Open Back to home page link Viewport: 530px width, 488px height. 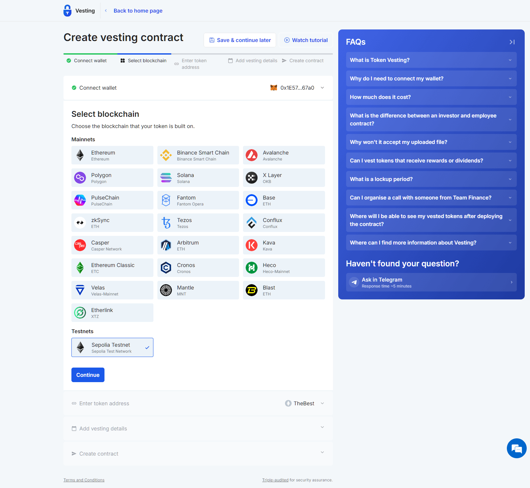click(x=138, y=11)
